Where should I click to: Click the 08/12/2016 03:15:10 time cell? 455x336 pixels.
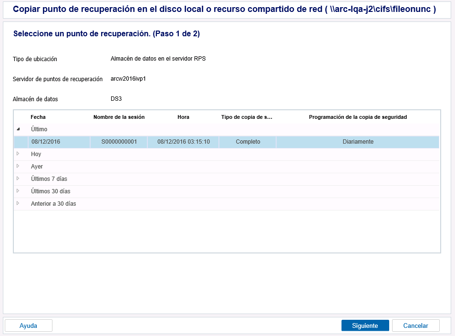tap(184, 142)
